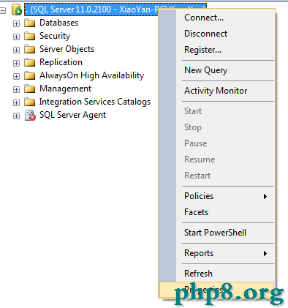Open the Reports submenu
This screenshot has width=288, height=308.
[x=217, y=253]
